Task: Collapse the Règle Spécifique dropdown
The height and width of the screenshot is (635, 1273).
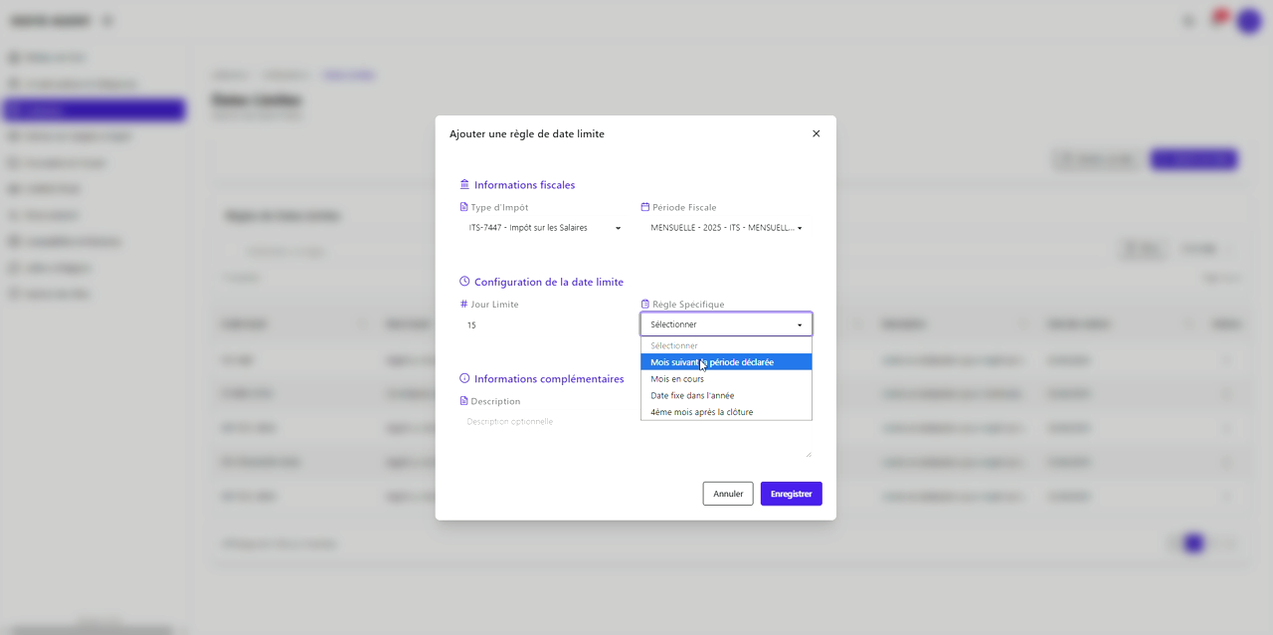Action: point(726,324)
